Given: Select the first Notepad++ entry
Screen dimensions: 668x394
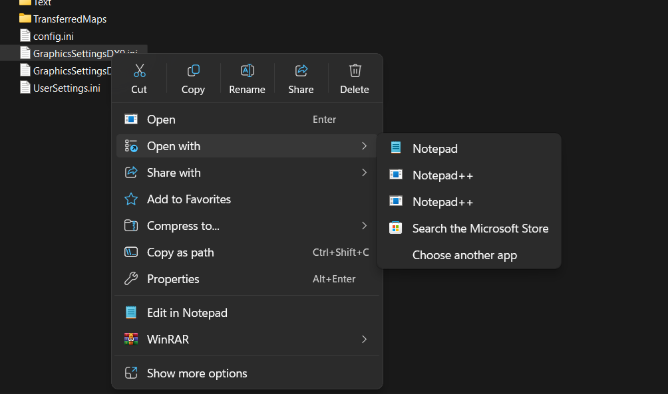Looking at the screenshot, I should pyautogui.click(x=442, y=175).
